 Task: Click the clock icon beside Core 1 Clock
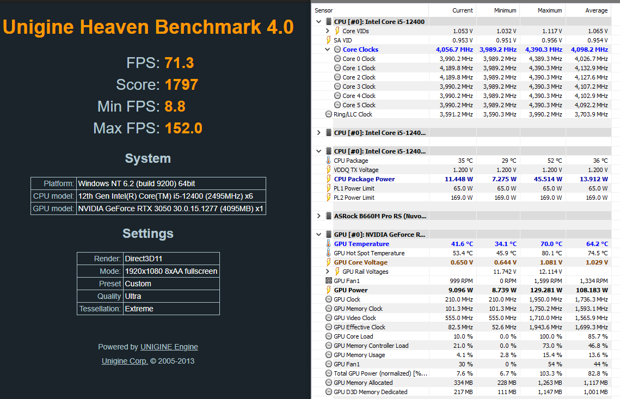coord(337,68)
